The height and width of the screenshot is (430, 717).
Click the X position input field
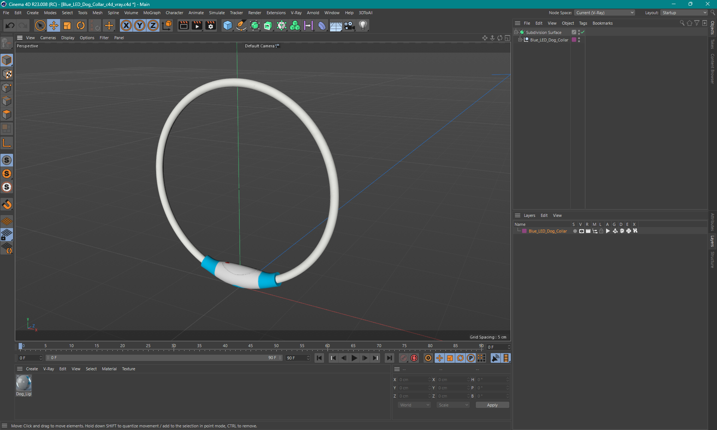pos(415,380)
